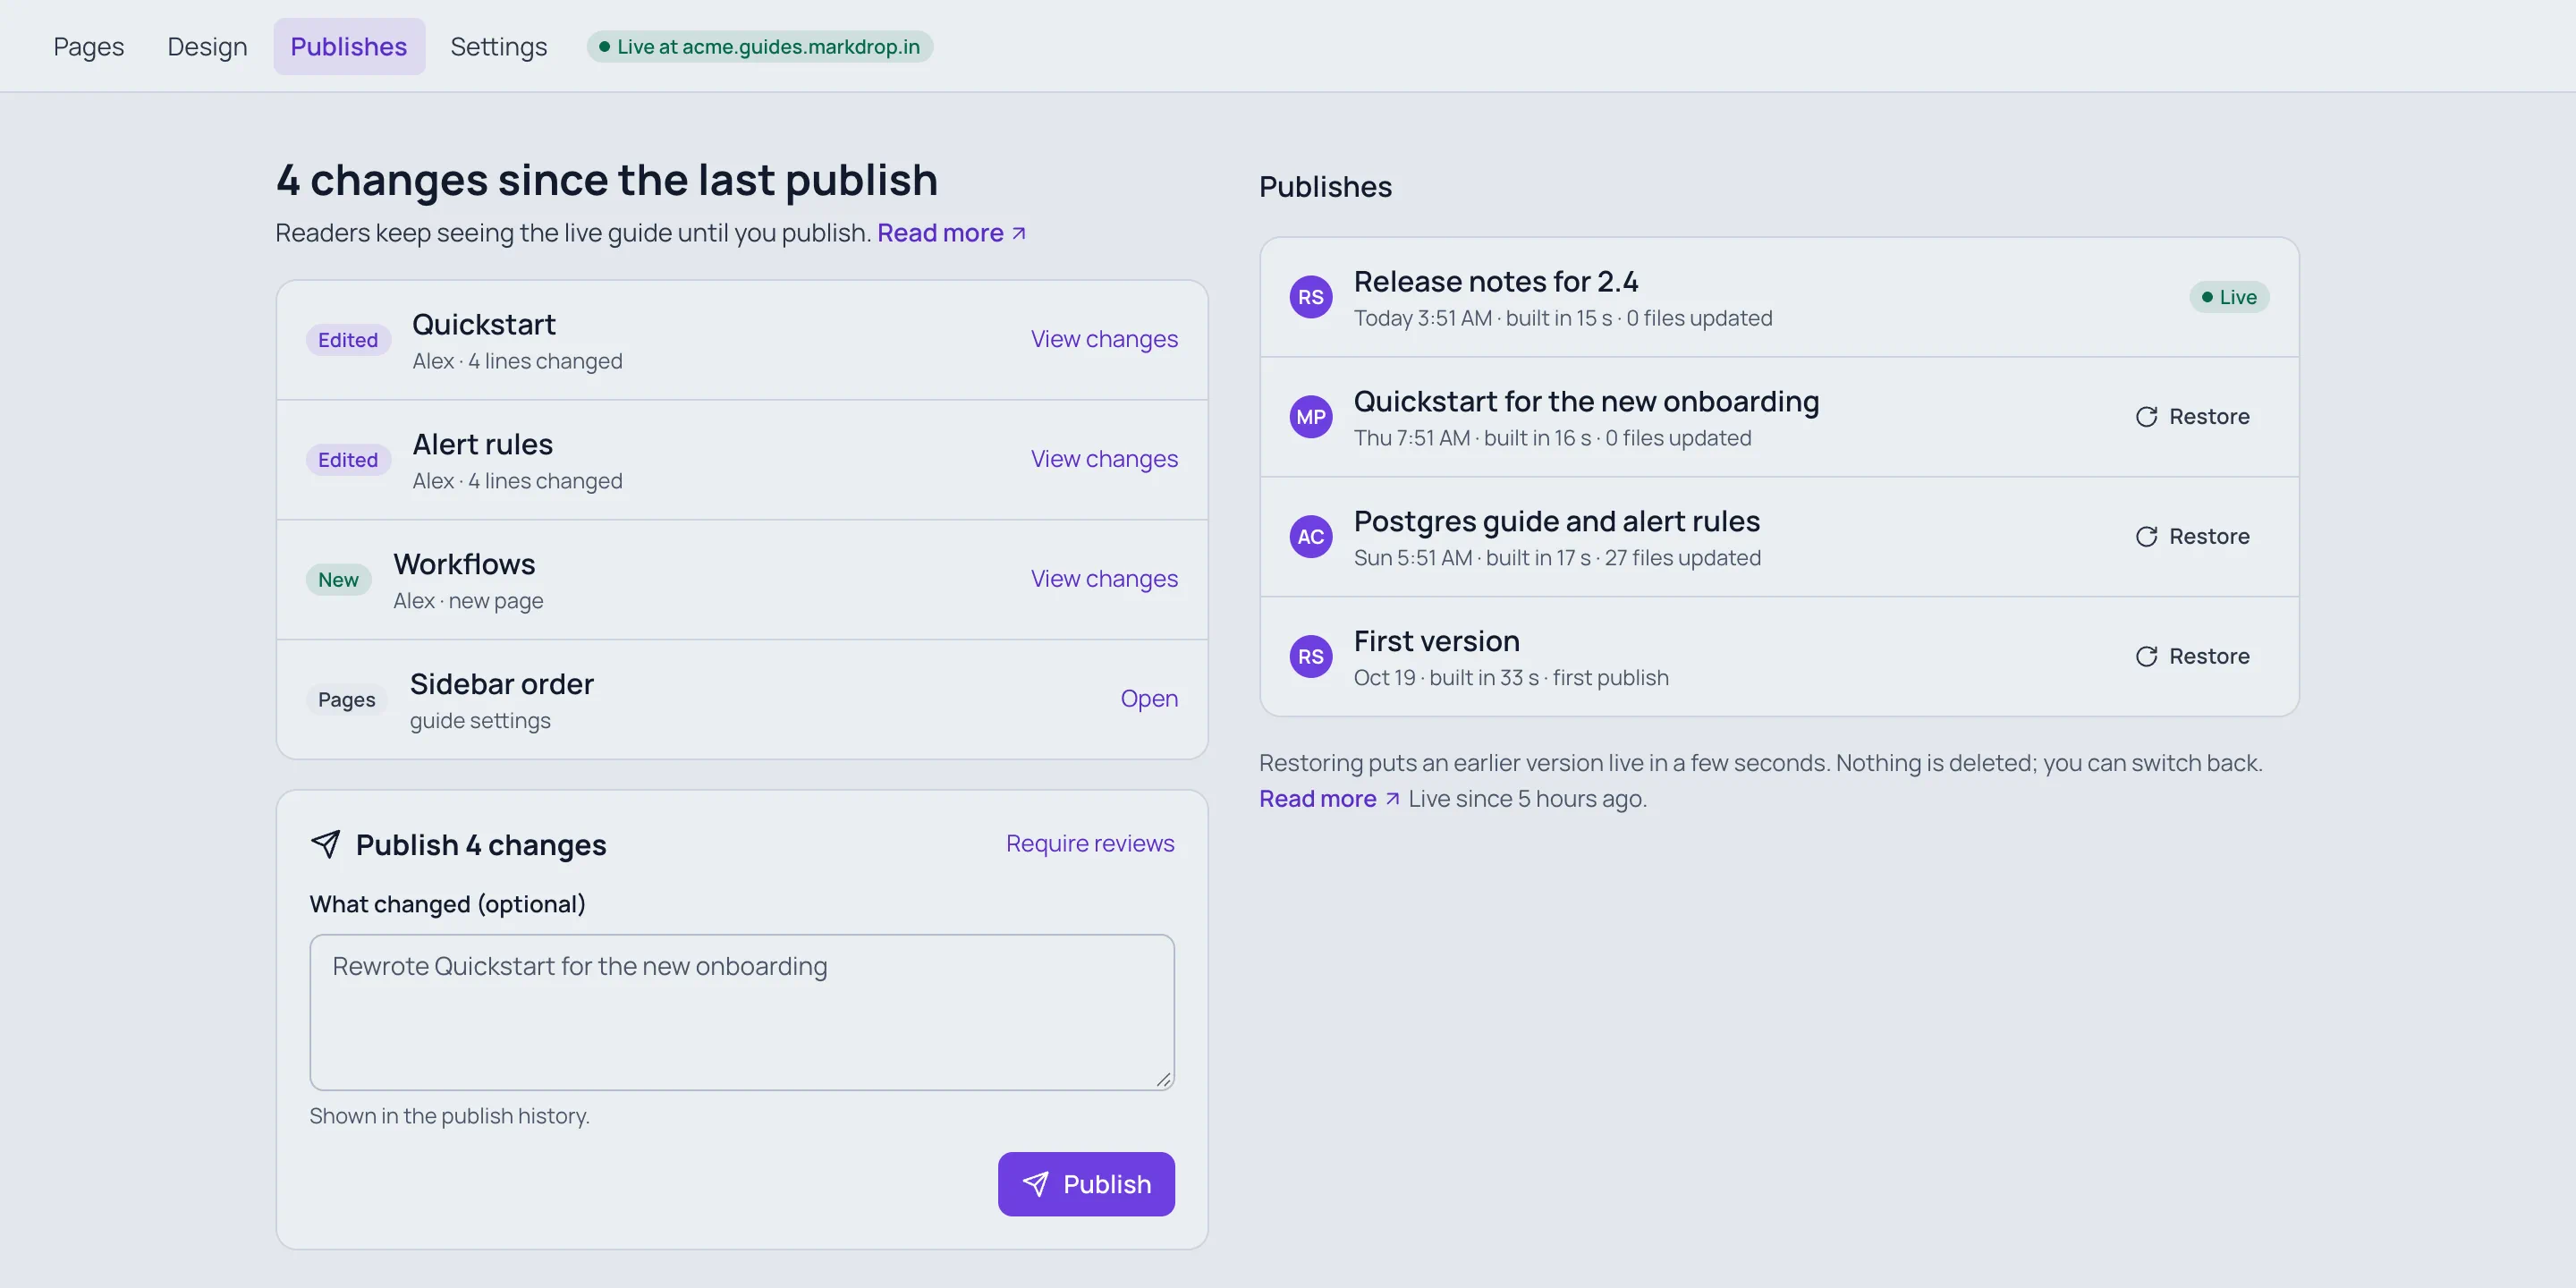Click the Postgres guide and alert rules title

point(1556,522)
